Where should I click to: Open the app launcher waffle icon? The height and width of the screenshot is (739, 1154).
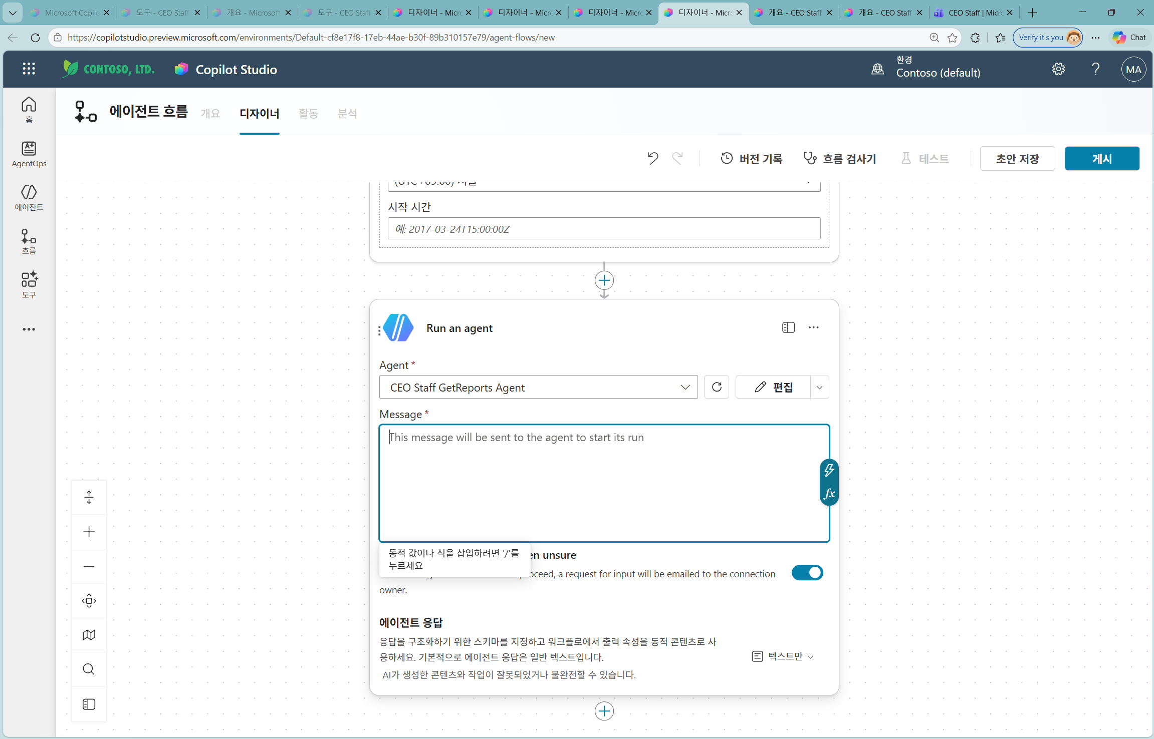[x=29, y=69]
